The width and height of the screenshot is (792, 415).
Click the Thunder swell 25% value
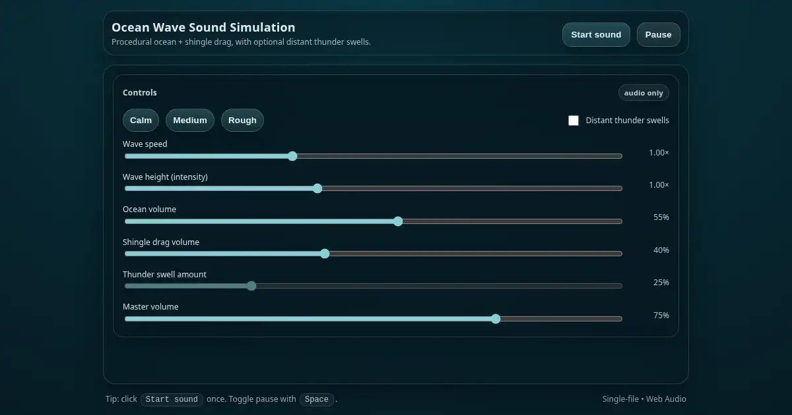(x=661, y=283)
